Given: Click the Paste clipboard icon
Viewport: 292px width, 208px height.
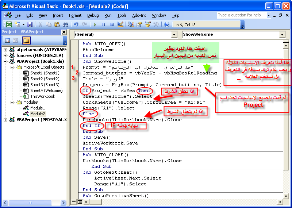Looking at the screenshot, I should coord(57,24).
